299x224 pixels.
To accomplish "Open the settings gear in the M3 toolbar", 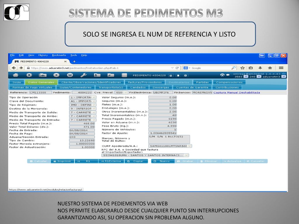I will click(29, 75).
